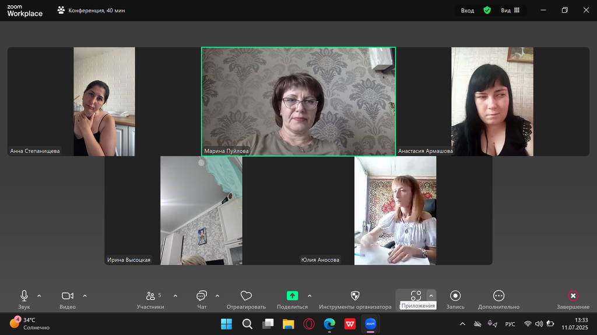Select Юлия Аносова video tile
The height and width of the screenshot is (335, 597).
[395, 211]
